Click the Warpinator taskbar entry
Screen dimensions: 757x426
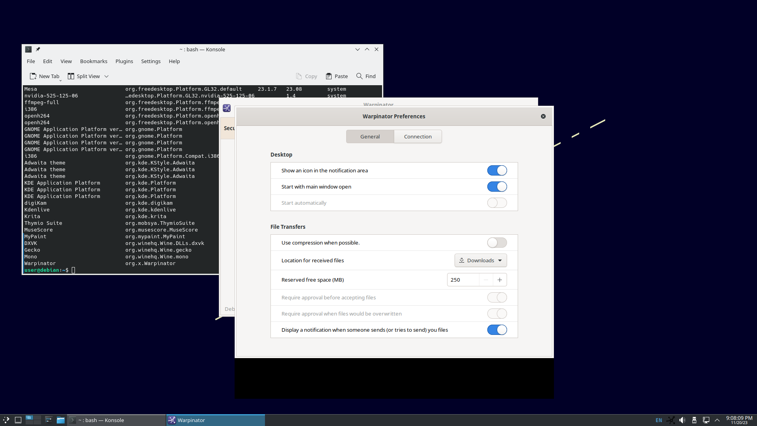click(x=216, y=420)
